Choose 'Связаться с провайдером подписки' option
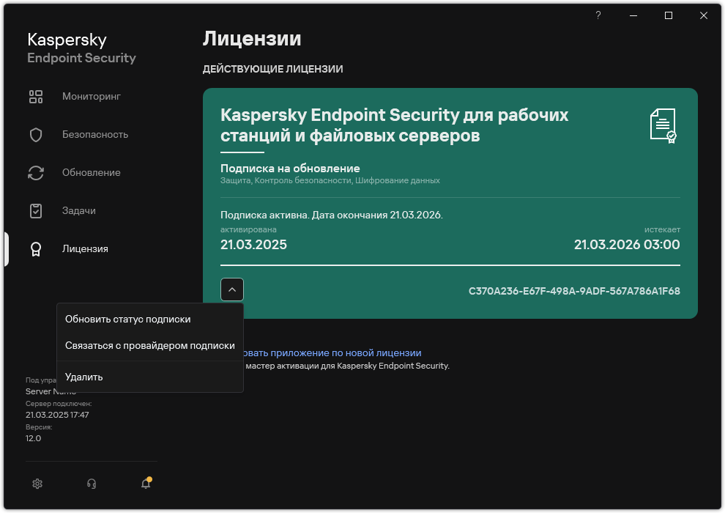This screenshot has width=725, height=513. (150, 346)
